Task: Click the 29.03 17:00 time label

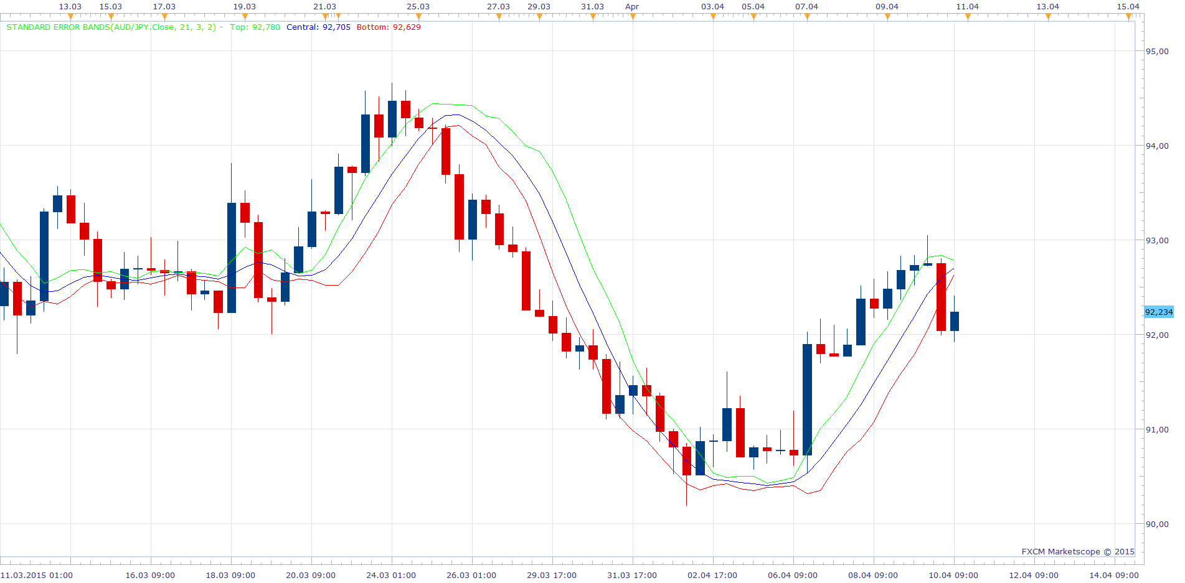Action: coord(552,576)
